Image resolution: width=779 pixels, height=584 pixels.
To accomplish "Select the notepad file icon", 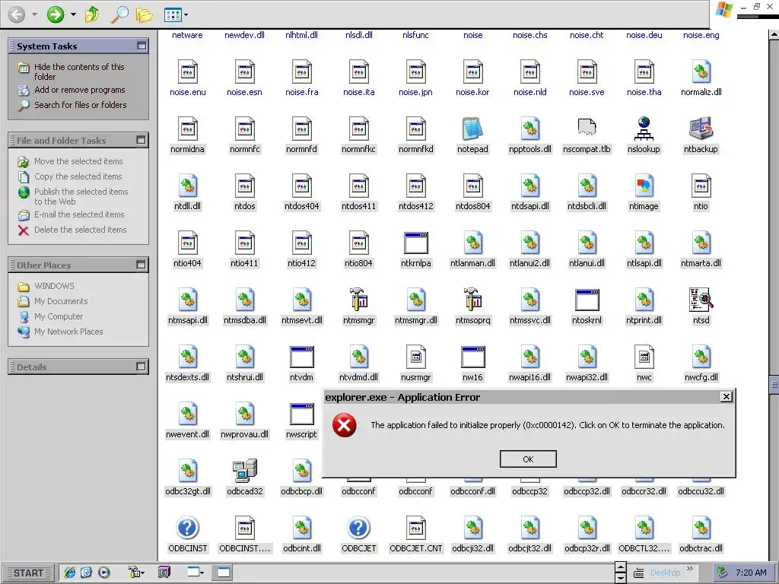I will point(472,128).
